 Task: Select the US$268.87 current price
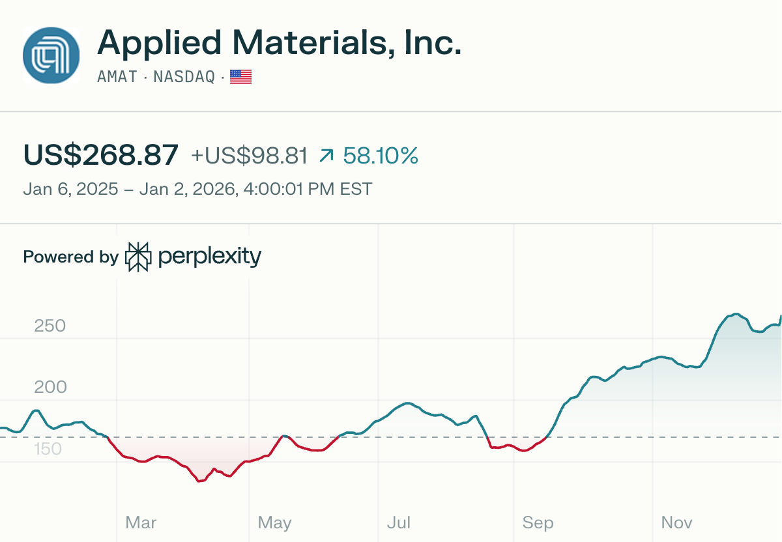click(x=101, y=155)
